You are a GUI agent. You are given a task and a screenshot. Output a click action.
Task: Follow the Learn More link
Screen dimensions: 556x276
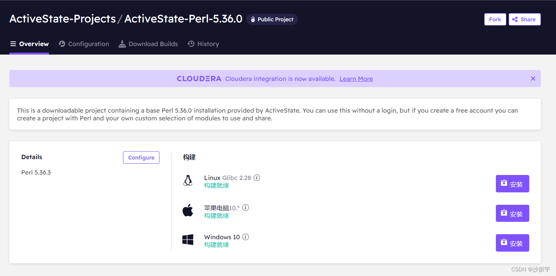356,79
